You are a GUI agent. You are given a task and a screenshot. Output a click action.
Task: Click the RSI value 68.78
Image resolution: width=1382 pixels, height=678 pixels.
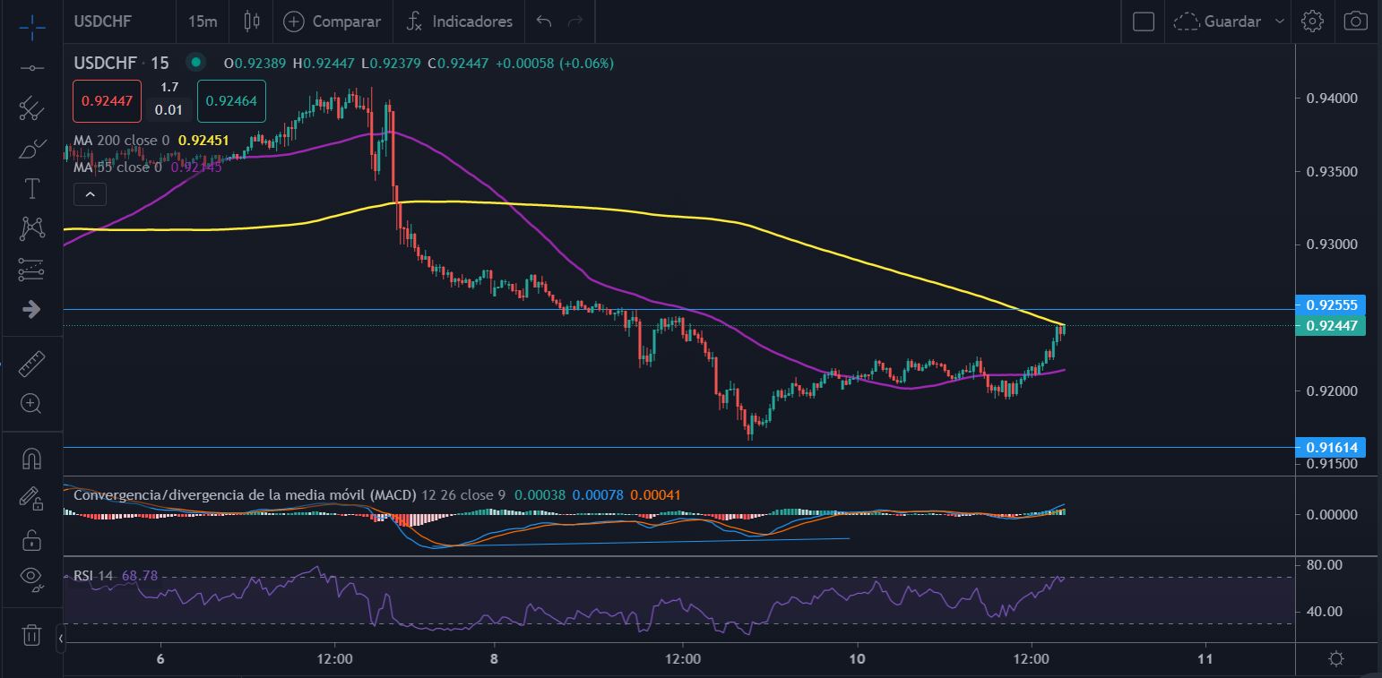139,575
